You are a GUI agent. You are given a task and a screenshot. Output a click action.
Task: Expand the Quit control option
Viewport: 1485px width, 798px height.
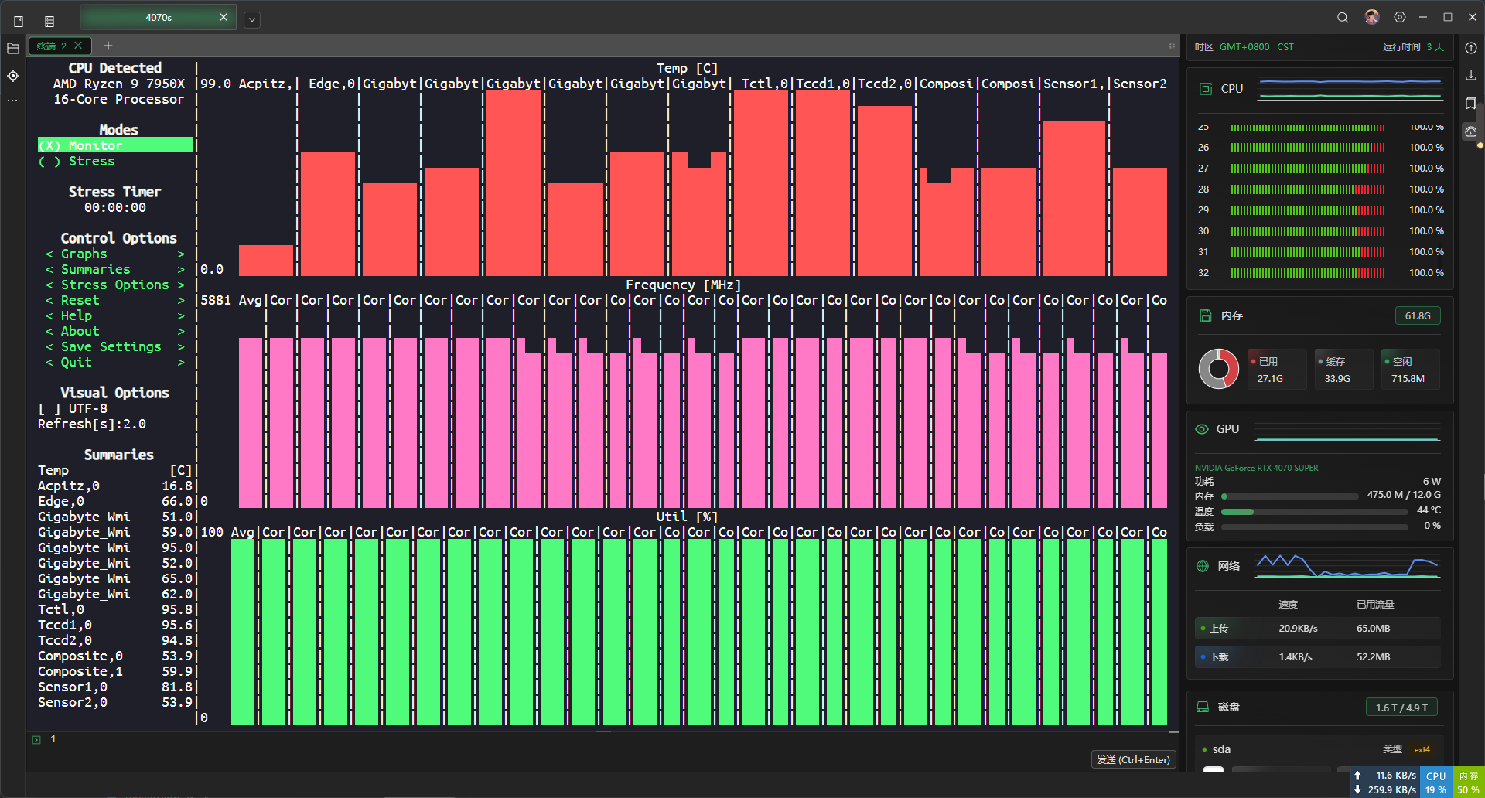[114, 362]
